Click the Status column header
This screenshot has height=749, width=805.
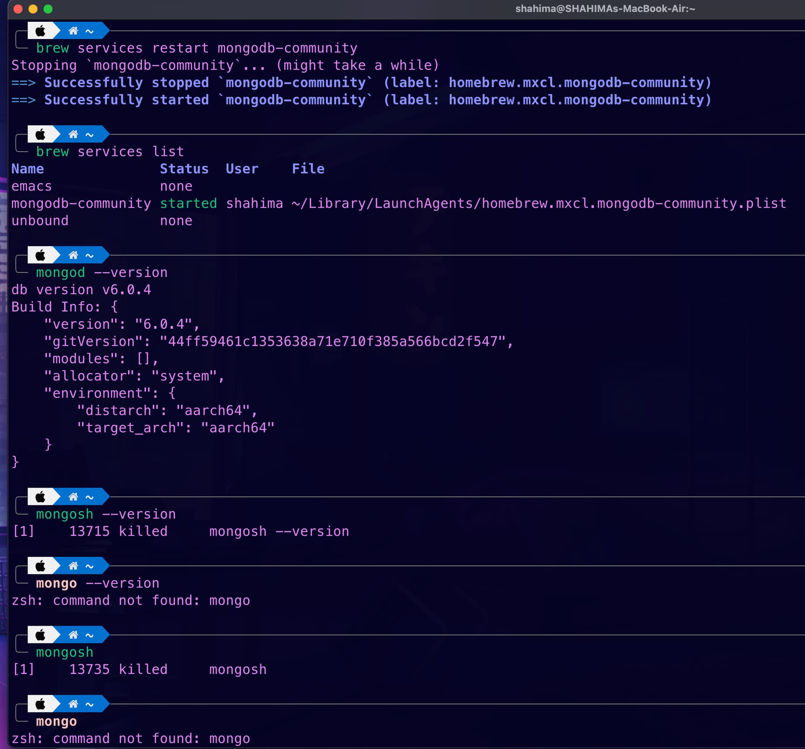tap(184, 169)
